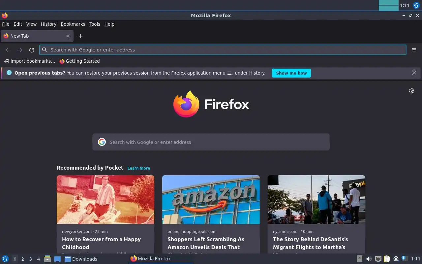Go forward one page

(x=20, y=50)
